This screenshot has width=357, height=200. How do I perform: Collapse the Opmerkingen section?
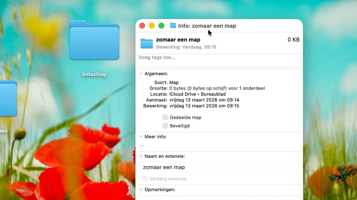[140, 190]
